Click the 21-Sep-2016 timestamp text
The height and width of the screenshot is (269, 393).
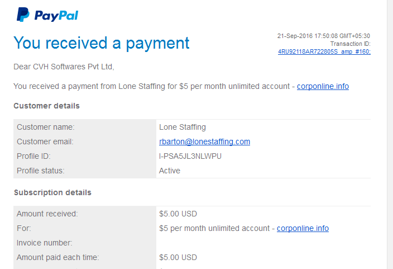tap(324, 36)
